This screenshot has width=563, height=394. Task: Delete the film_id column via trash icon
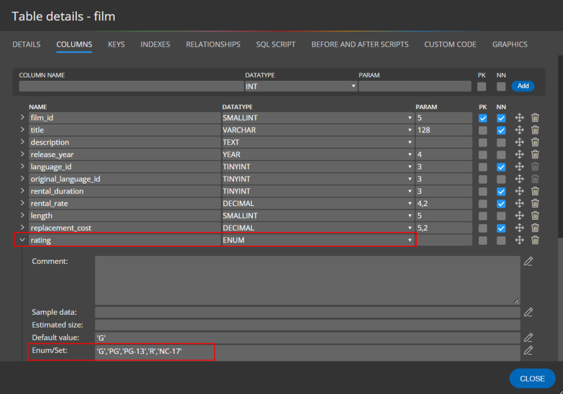click(x=535, y=118)
